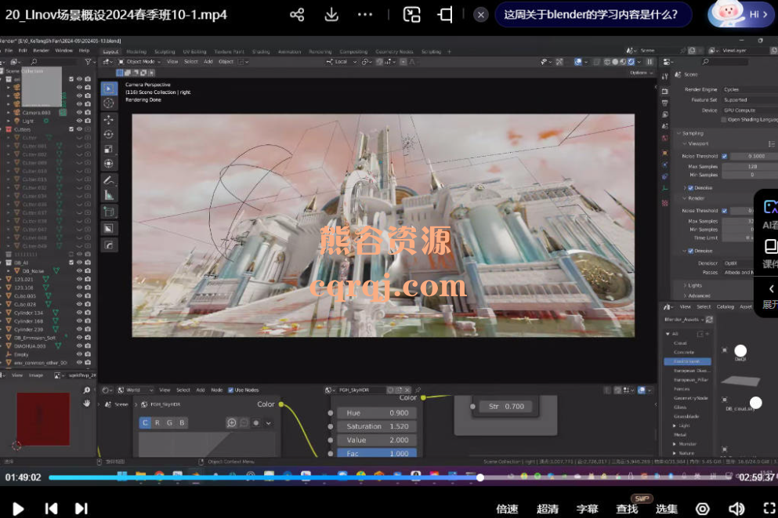Open the Render menu in Blender
This screenshot has width=778, height=518.
[x=41, y=51]
